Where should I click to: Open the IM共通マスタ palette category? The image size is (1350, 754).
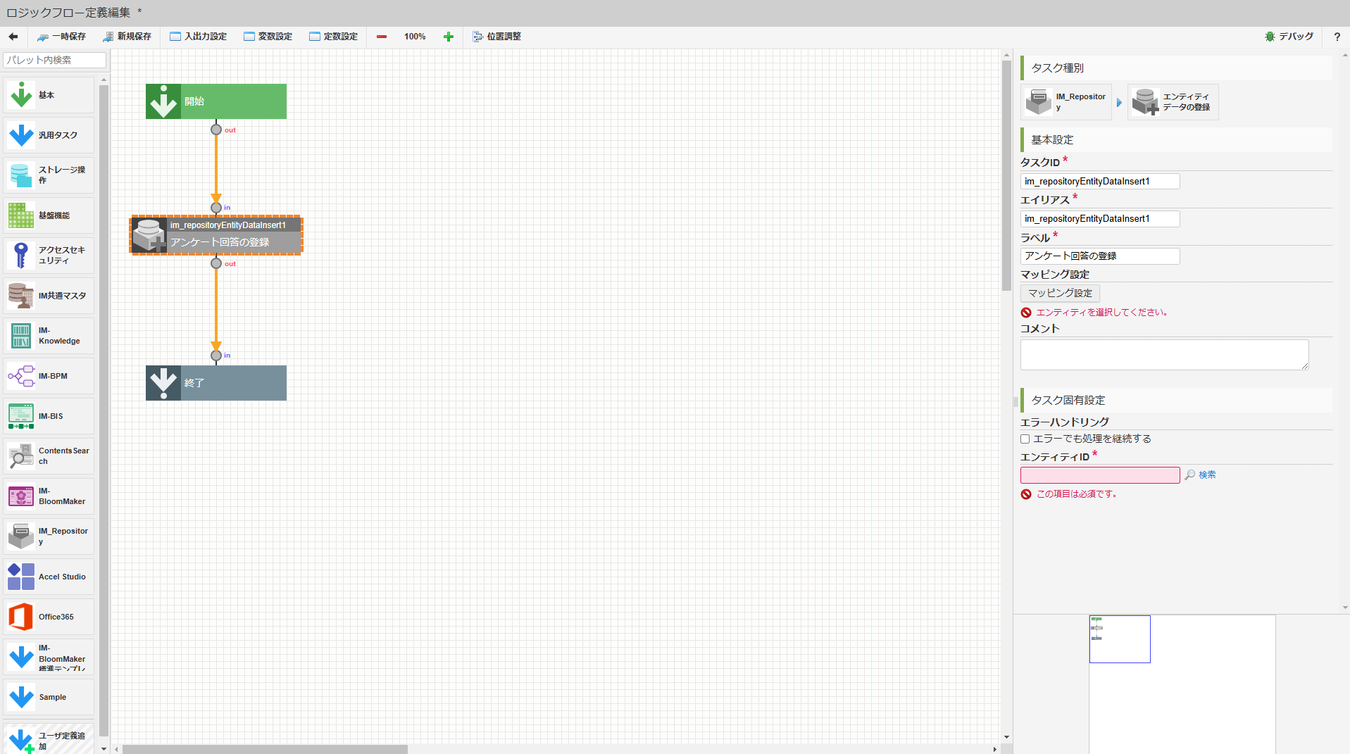(x=21, y=296)
